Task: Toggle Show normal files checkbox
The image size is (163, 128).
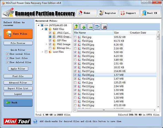Action: (7, 54)
